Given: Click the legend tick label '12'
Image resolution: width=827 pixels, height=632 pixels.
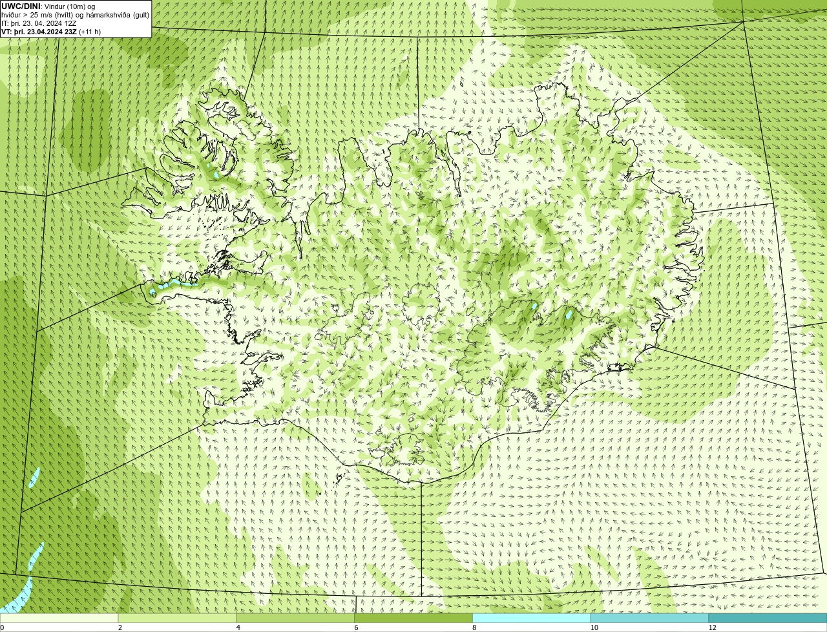Looking at the screenshot, I should [x=712, y=627].
